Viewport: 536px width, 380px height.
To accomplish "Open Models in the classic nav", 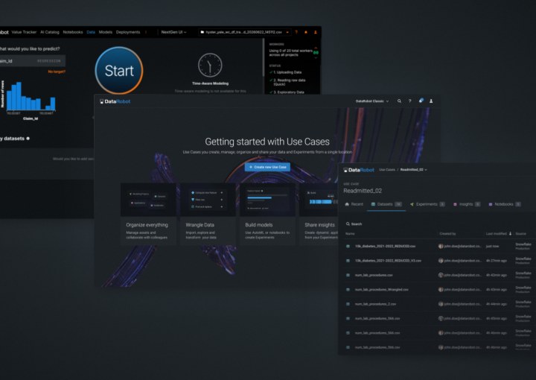I will tap(106, 32).
